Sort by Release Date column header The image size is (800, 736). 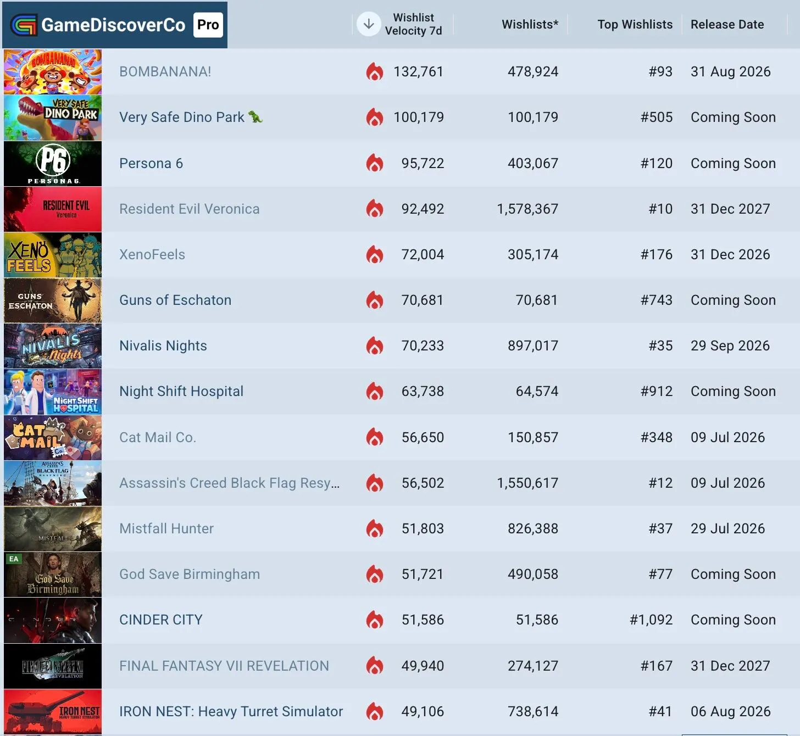(x=727, y=24)
